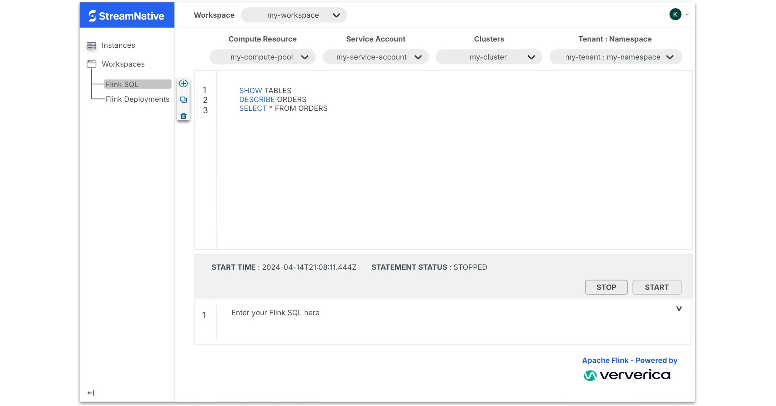Screen dimensions: 776x406
Task: Click the Ververica logo
Action: pyautogui.click(x=628, y=375)
